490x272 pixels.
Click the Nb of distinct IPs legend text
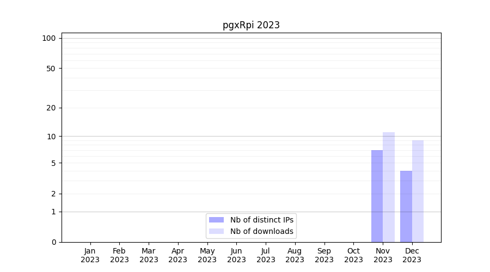coord(262,220)
